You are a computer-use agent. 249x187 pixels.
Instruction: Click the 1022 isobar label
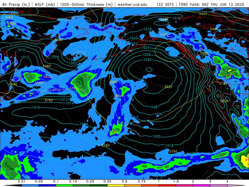point(134,44)
